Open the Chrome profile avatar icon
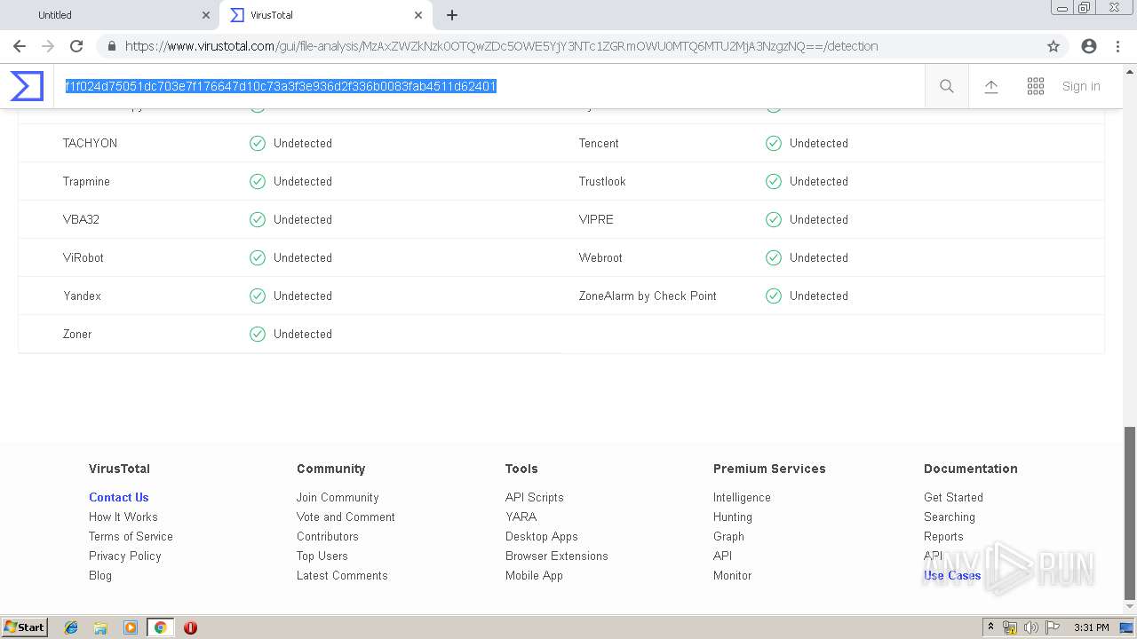 (1089, 46)
